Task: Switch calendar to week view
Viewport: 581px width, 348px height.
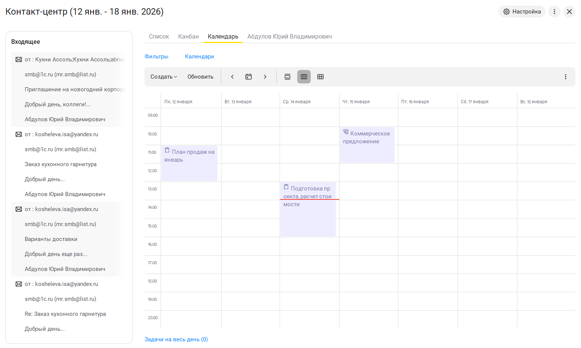Action: click(x=304, y=77)
